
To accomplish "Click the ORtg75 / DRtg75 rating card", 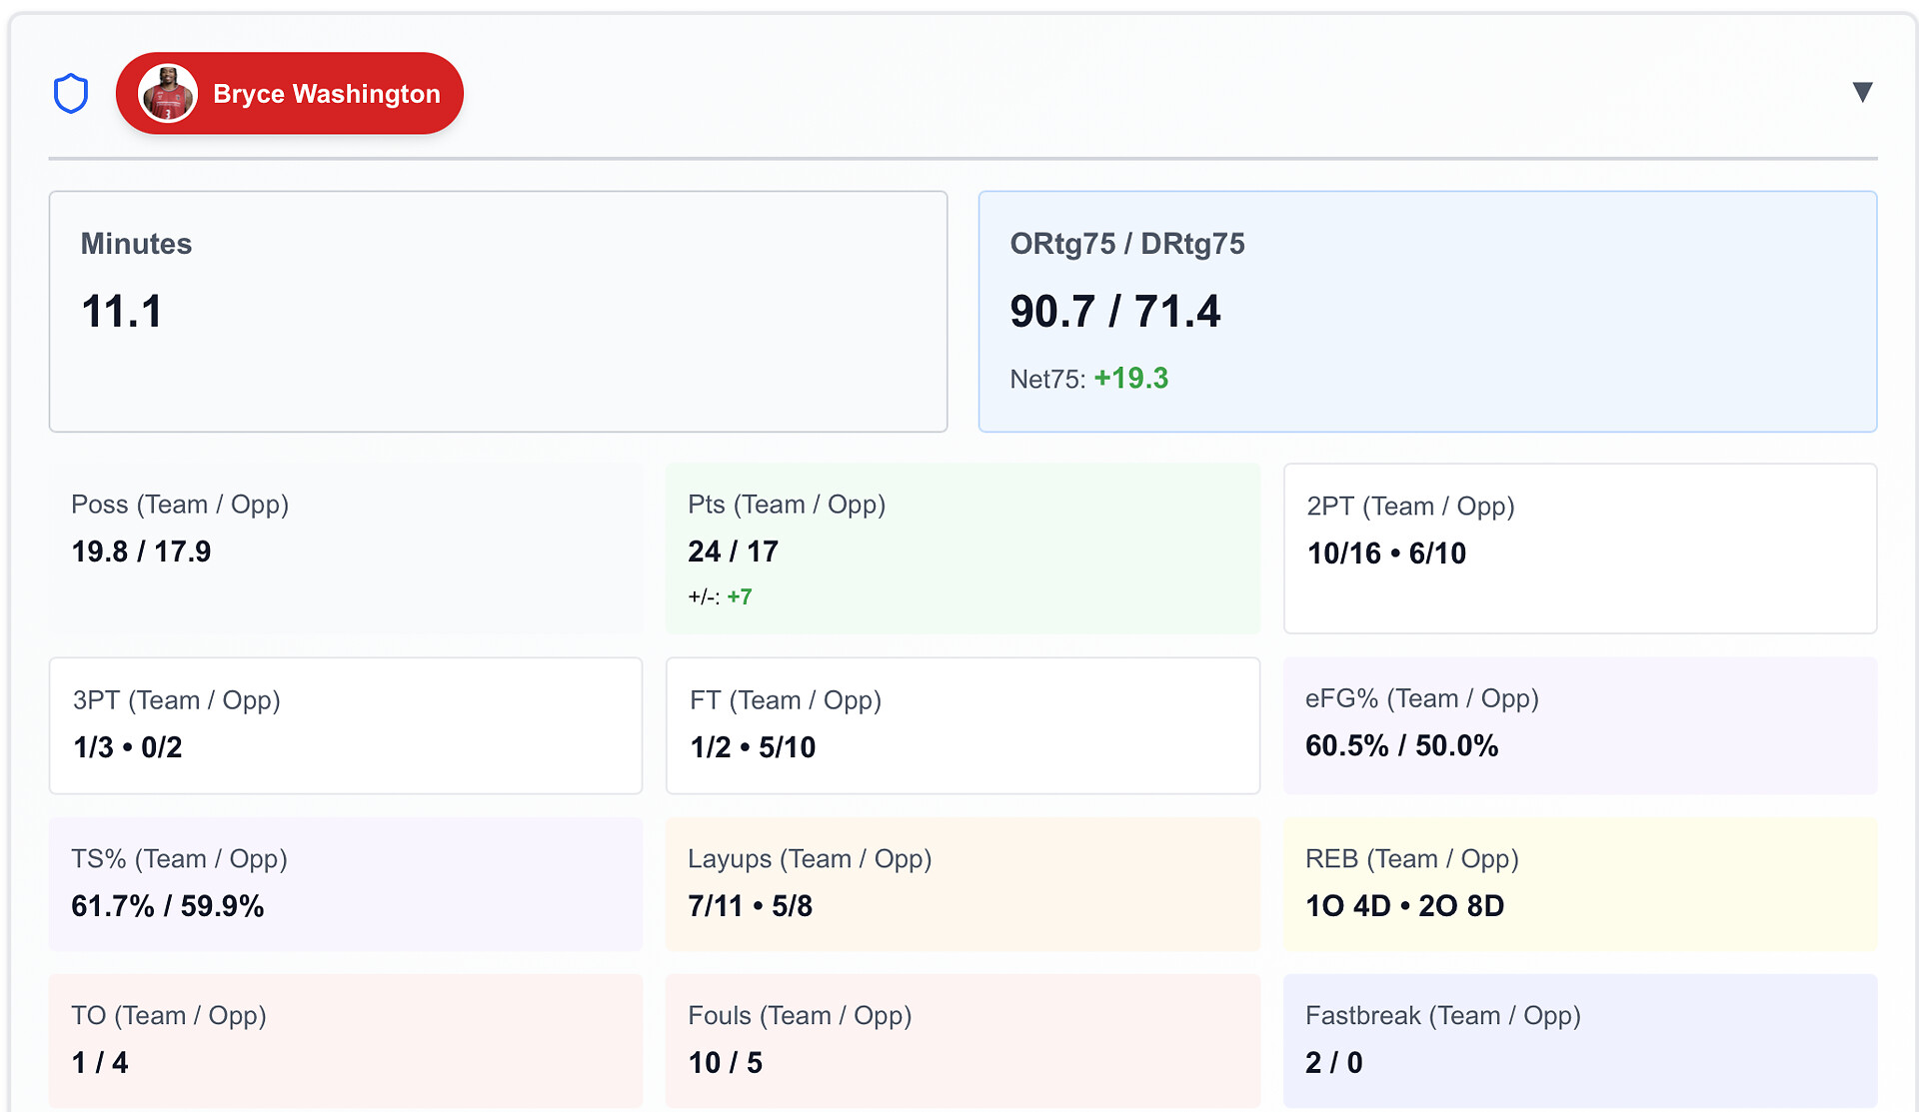I will (1426, 311).
